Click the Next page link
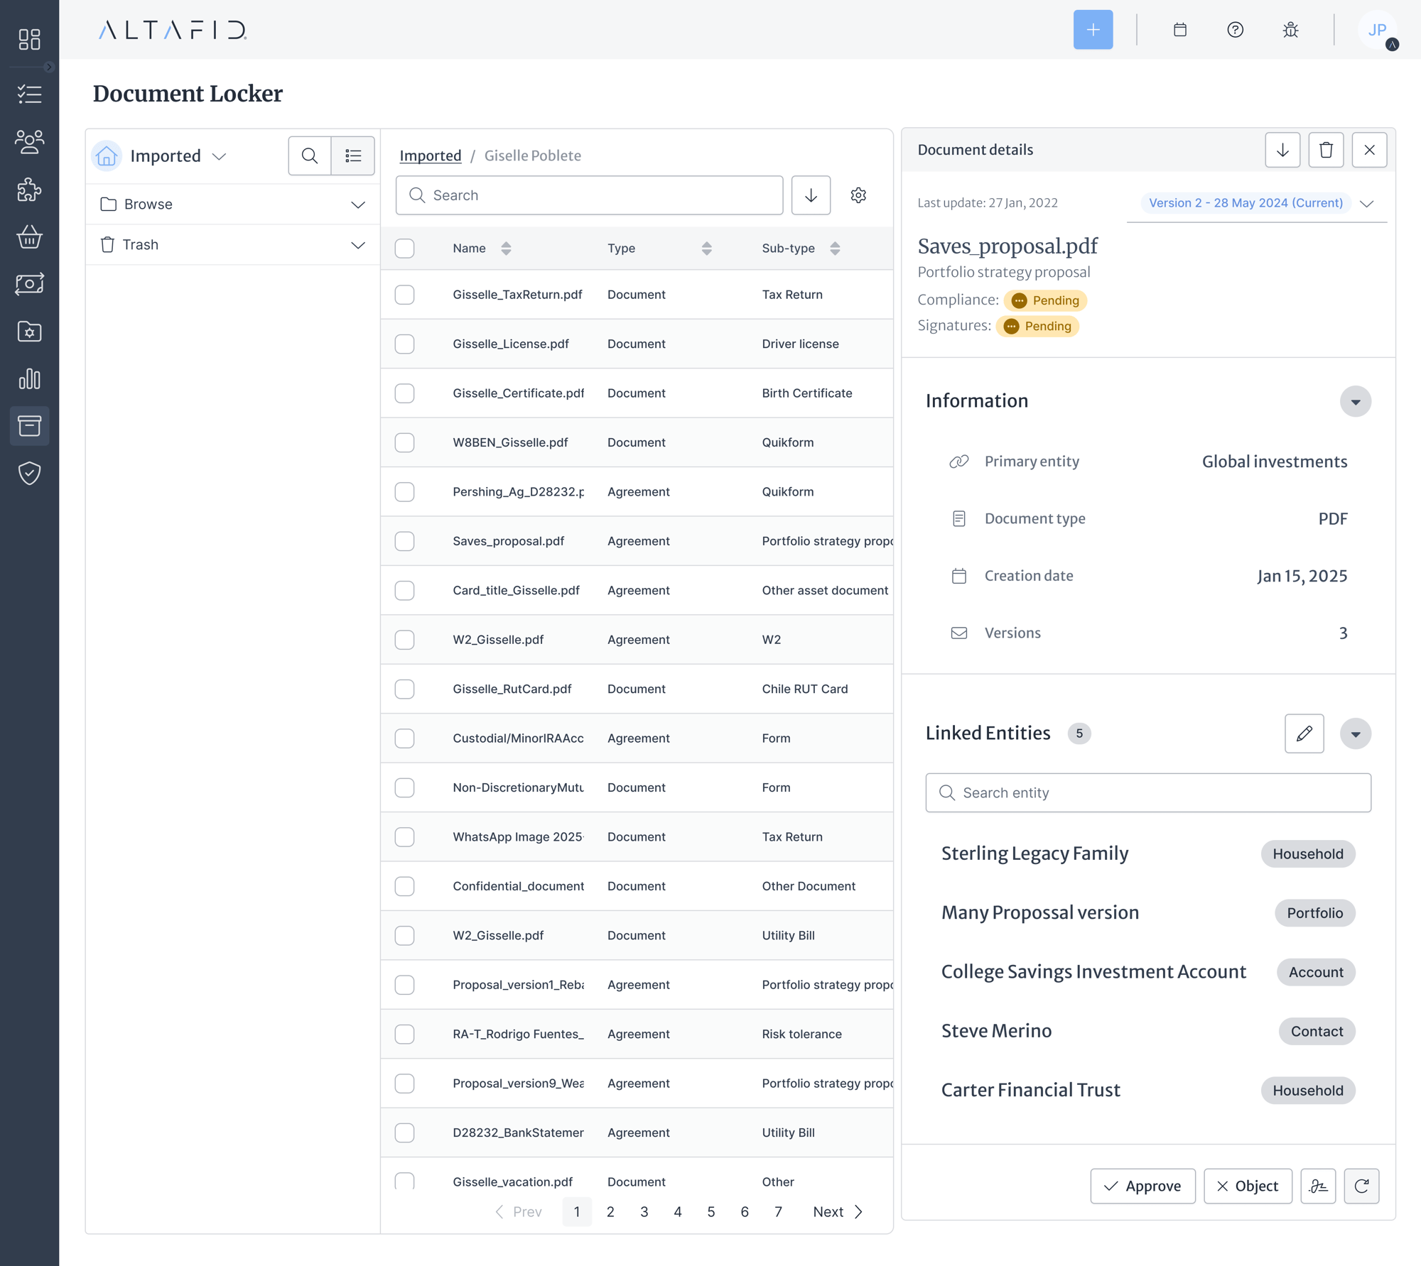Screen dimensions: 1421x1266 (838, 1211)
